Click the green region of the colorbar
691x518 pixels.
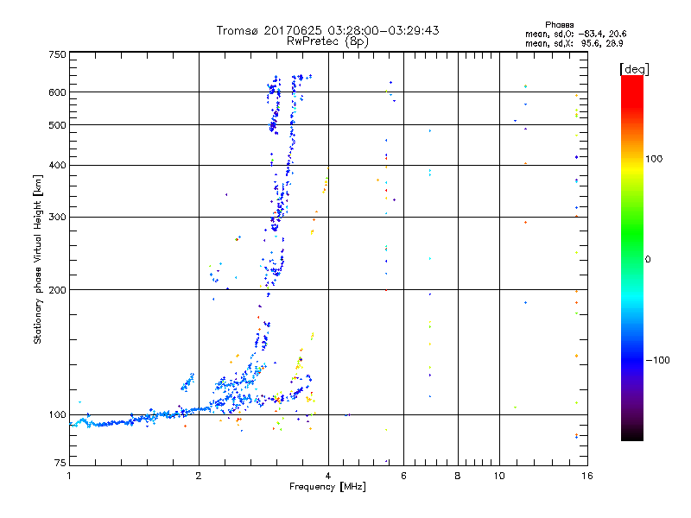tap(631, 250)
